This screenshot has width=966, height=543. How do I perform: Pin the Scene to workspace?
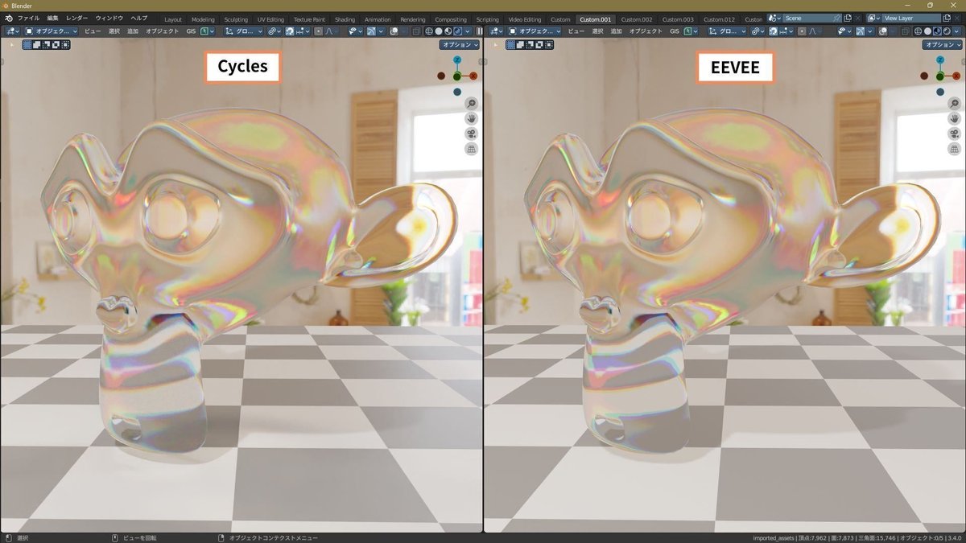click(x=837, y=18)
